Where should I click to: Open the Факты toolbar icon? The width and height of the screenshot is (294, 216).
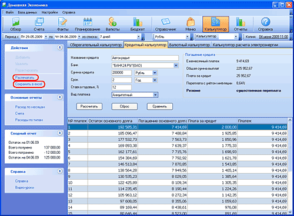62,24
